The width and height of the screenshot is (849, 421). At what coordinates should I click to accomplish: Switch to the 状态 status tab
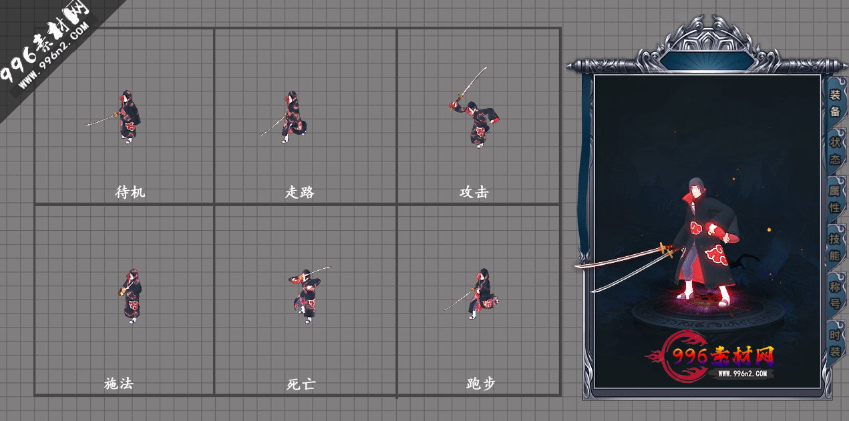(x=835, y=151)
